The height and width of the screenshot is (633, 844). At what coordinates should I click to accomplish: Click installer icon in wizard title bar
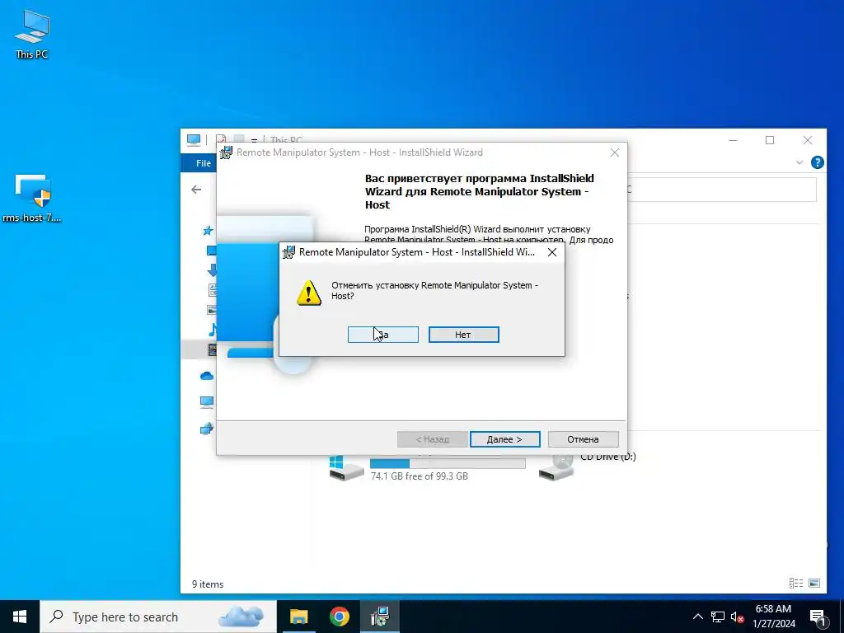(x=226, y=152)
